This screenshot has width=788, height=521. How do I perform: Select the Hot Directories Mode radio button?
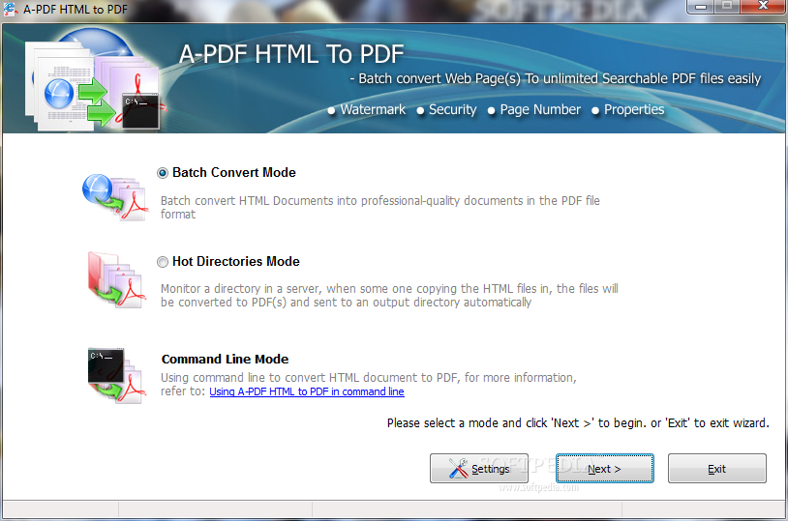click(163, 262)
